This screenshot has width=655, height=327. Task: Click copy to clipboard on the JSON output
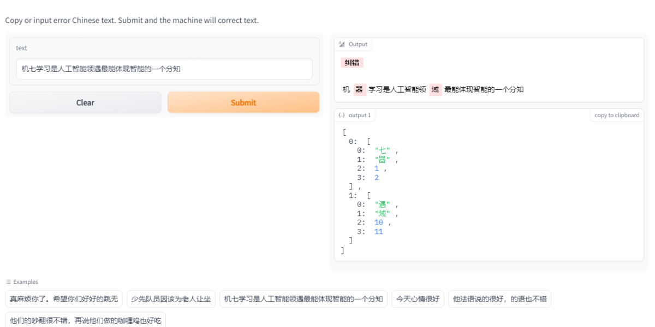(617, 115)
